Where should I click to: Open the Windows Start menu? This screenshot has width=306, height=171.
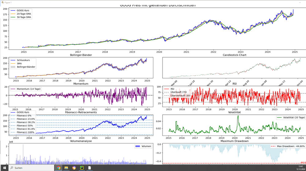pyautogui.click(x=4, y=168)
